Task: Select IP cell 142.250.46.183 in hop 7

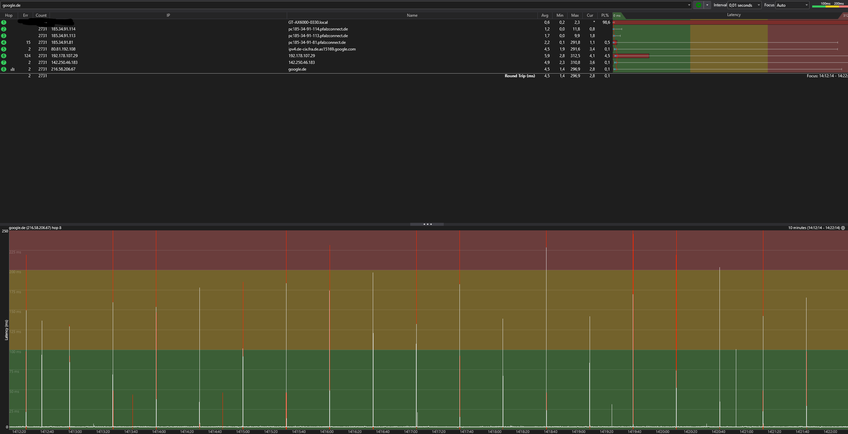Action: tap(64, 63)
